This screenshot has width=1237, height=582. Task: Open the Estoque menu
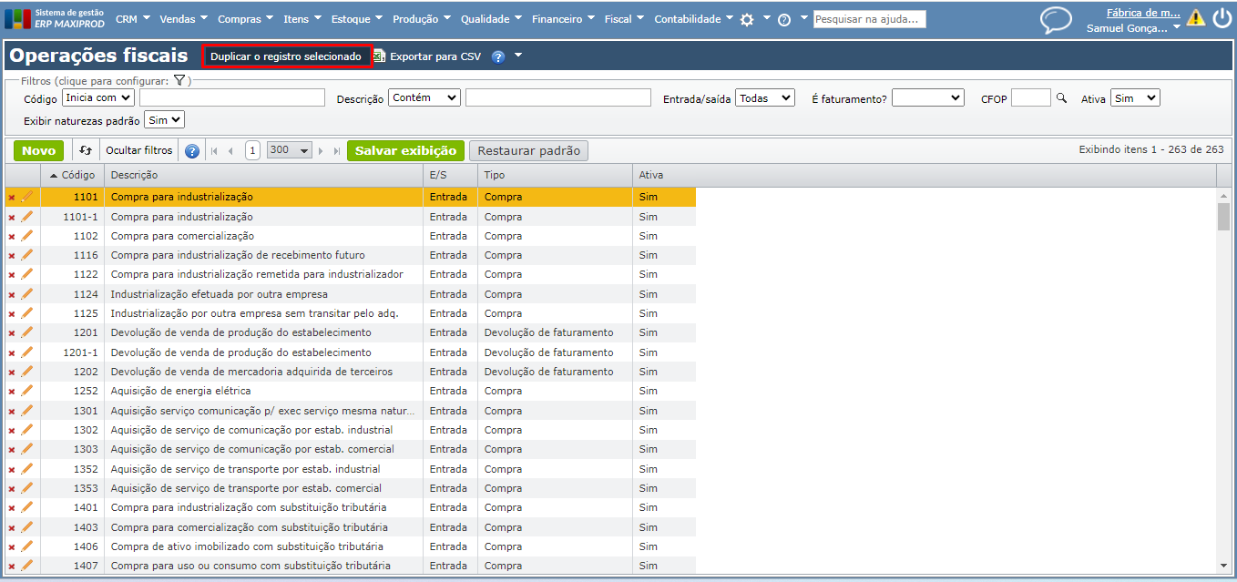(357, 19)
